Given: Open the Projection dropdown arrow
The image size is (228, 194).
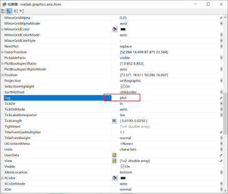Looking at the screenshot, I should click(221, 81).
